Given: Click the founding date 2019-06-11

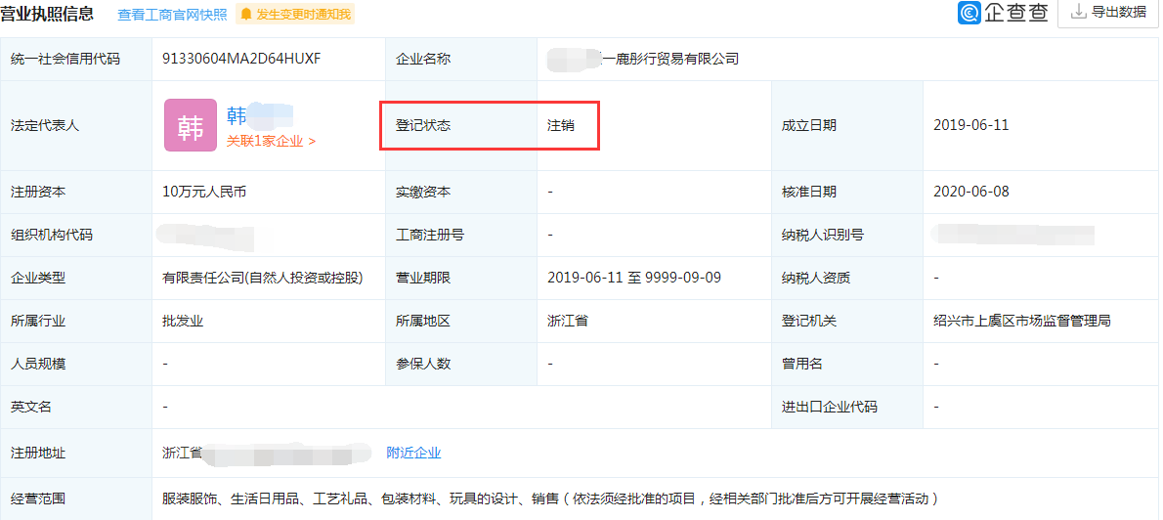Looking at the screenshot, I should click(x=970, y=124).
